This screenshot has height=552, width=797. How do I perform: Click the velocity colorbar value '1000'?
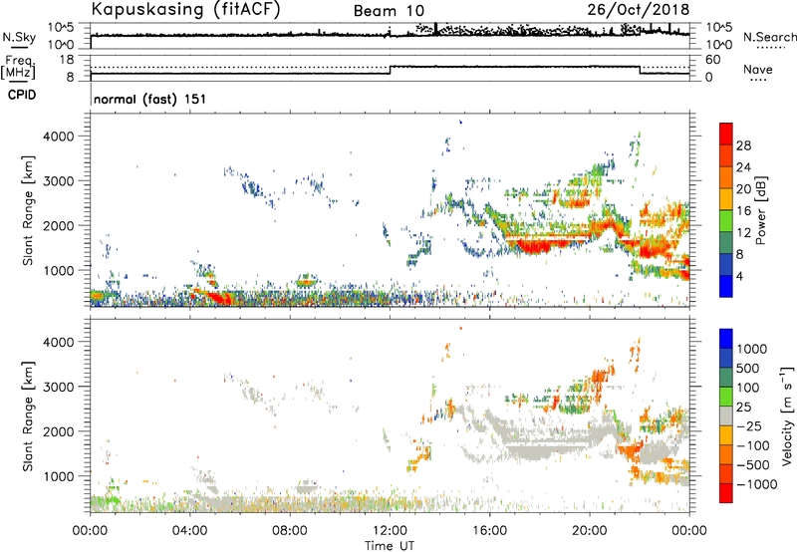point(752,349)
